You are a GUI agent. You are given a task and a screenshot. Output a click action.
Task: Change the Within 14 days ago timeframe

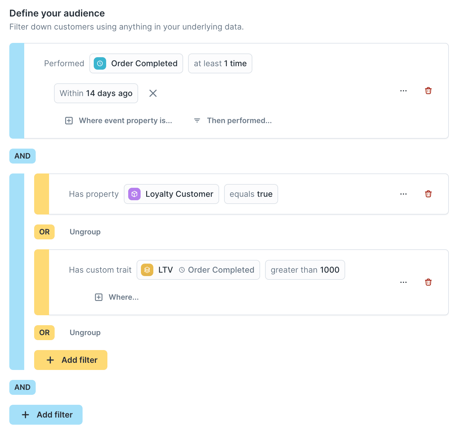96,93
